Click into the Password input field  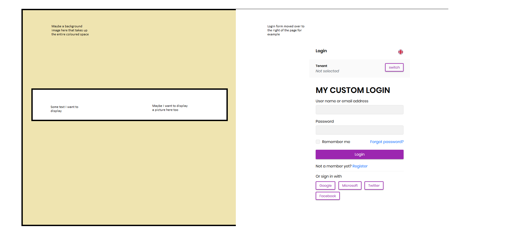pos(359,130)
